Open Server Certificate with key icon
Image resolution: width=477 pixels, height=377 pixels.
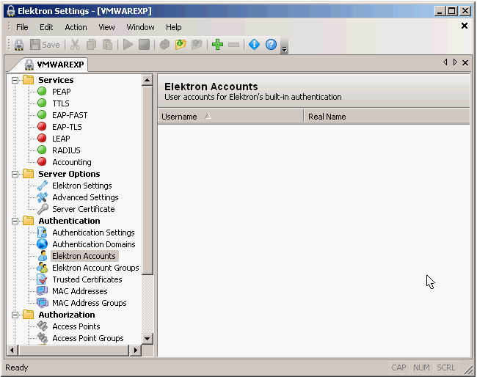pyautogui.click(x=83, y=209)
